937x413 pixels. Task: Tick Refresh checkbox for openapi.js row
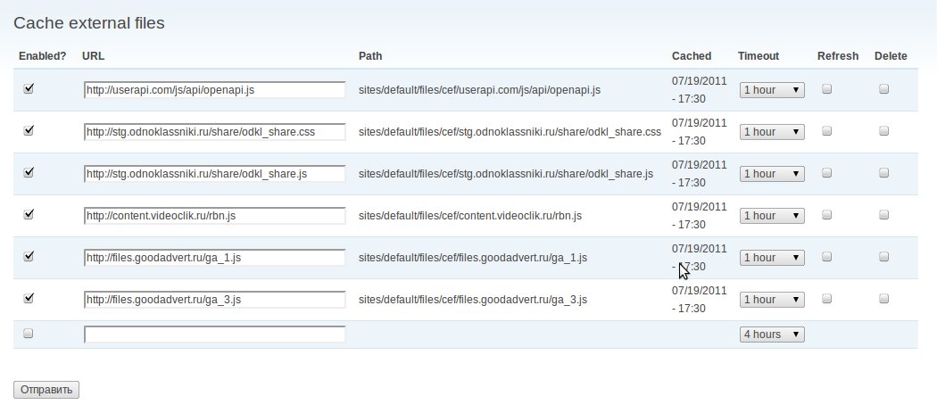pyautogui.click(x=826, y=89)
